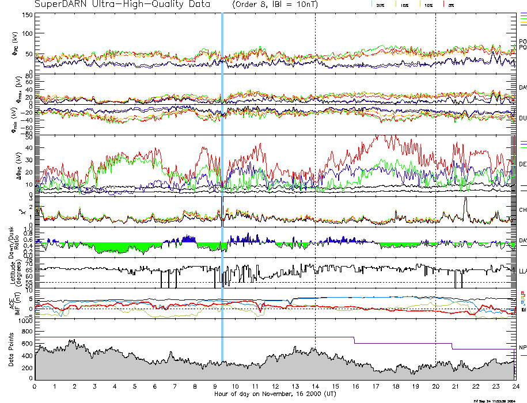The width and height of the screenshot is (527, 403).
Task: Click the Dawn/Dusk Ratio axis label
Action: click(14, 242)
